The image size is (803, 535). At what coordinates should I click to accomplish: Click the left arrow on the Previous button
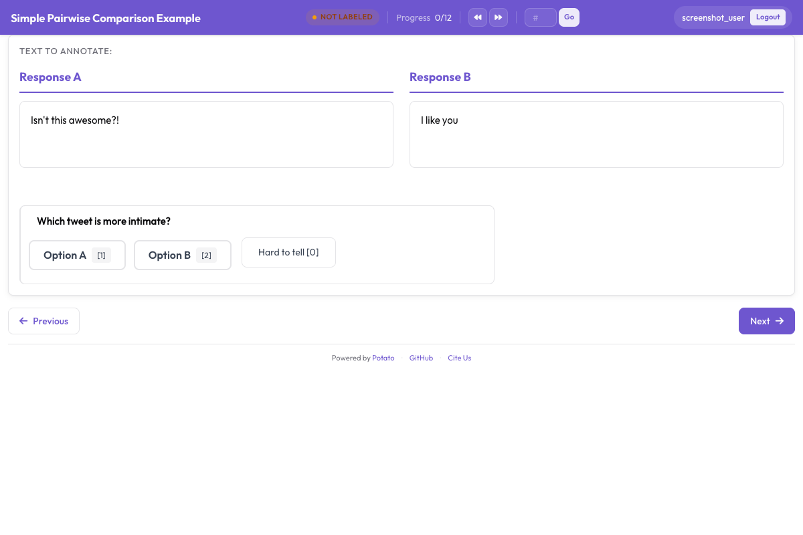pos(23,321)
